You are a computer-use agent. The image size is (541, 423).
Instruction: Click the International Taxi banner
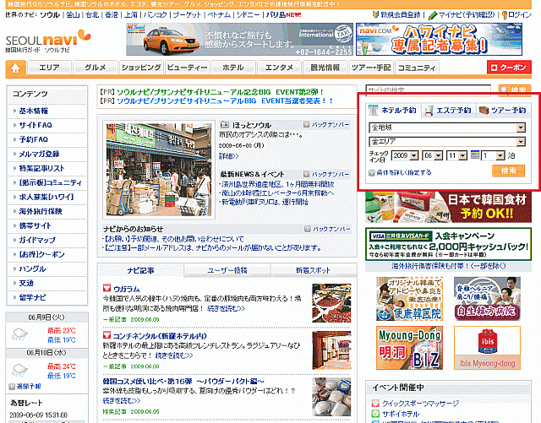[239, 39]
